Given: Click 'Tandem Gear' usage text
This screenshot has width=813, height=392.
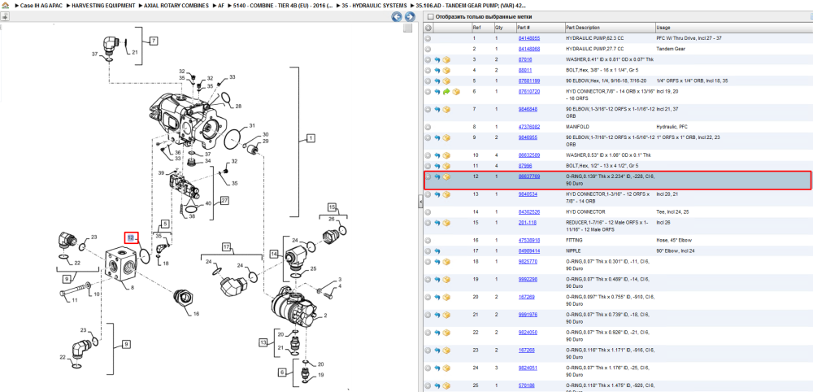Looking at the screenshot, I should tap(669, 49).
